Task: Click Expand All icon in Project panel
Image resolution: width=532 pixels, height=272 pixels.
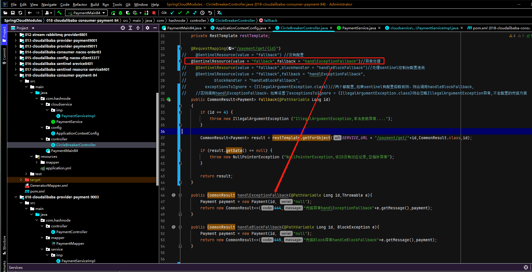Action: [130, 28]
